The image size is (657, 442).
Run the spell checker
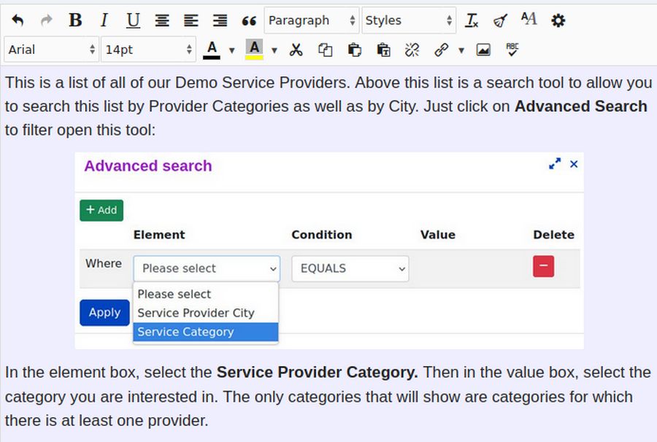coord(512,50)
